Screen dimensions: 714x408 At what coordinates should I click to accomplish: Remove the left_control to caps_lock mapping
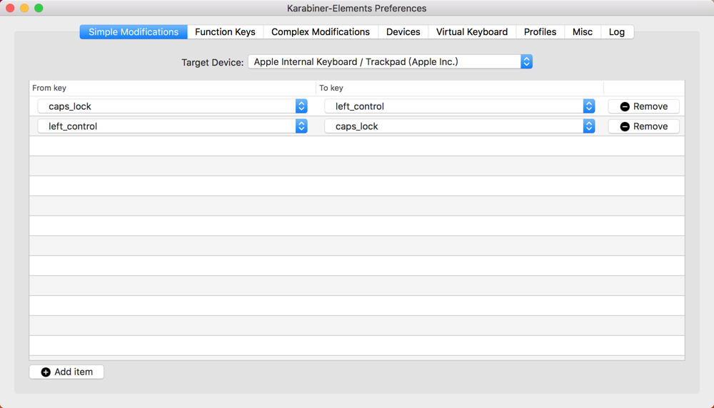(x=644, y=126)
